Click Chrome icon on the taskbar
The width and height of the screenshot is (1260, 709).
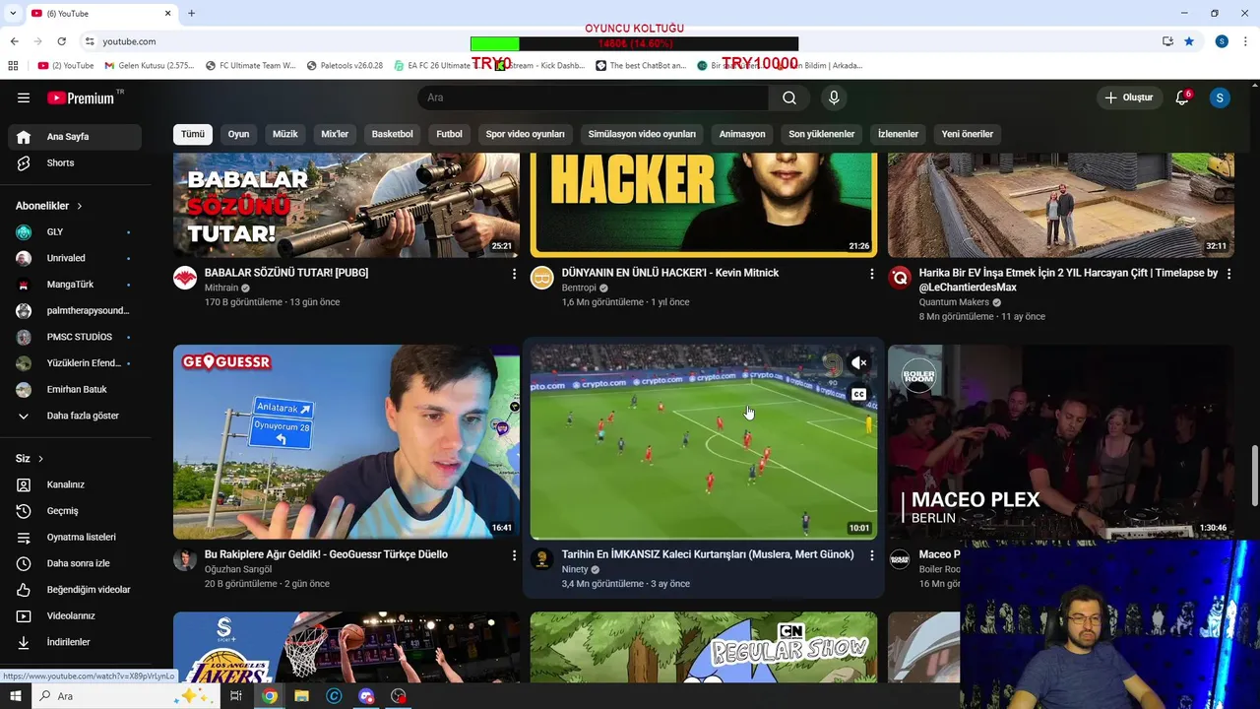pyautogui.click(x=270, y=696)
